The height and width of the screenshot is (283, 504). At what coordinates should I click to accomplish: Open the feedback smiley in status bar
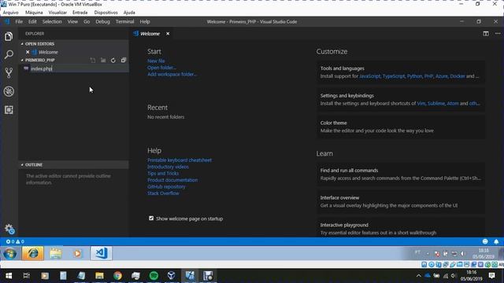[x=485, y=241]
